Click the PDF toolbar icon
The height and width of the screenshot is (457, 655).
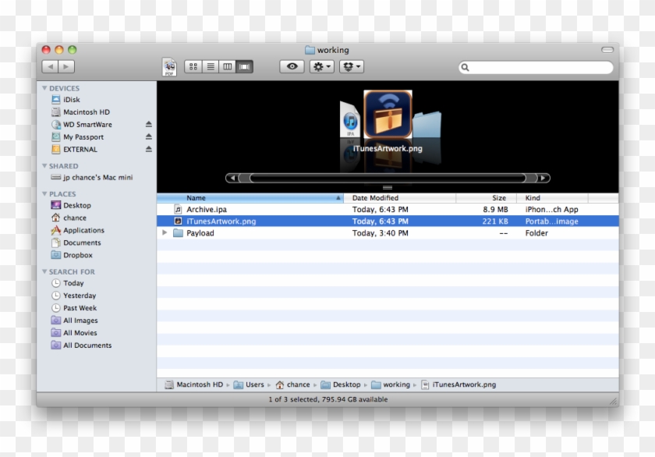(x=170, y=66)
